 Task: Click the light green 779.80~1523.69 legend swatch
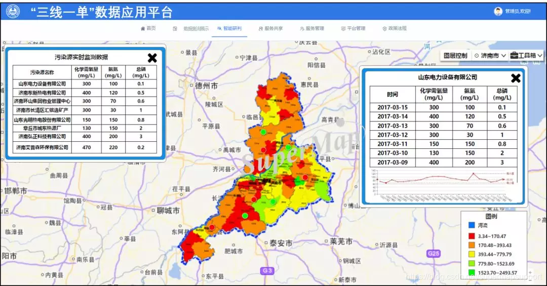pos(472,264)
